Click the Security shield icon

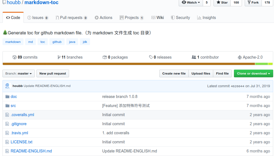point(173,18)
